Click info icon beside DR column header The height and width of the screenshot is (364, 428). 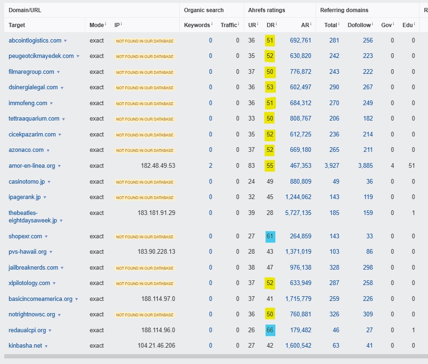tap(276, 24)
